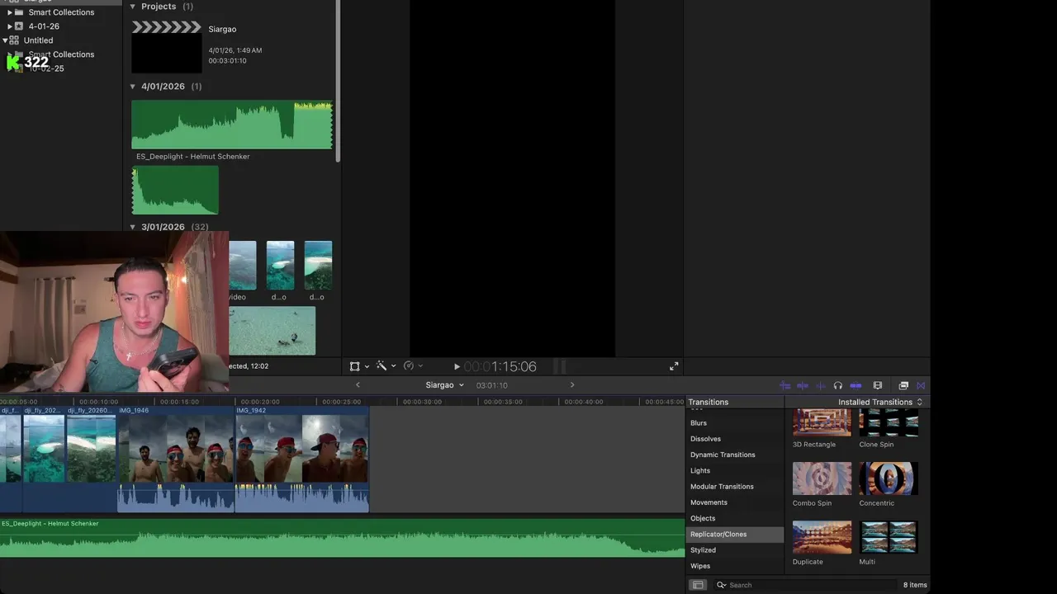Select the shorter green audio clip in browser
This screenshot has width=1057, height=594.
[175, 190]
